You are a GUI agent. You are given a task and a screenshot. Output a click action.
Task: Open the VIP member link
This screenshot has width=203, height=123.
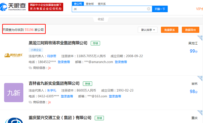[200, 9]
